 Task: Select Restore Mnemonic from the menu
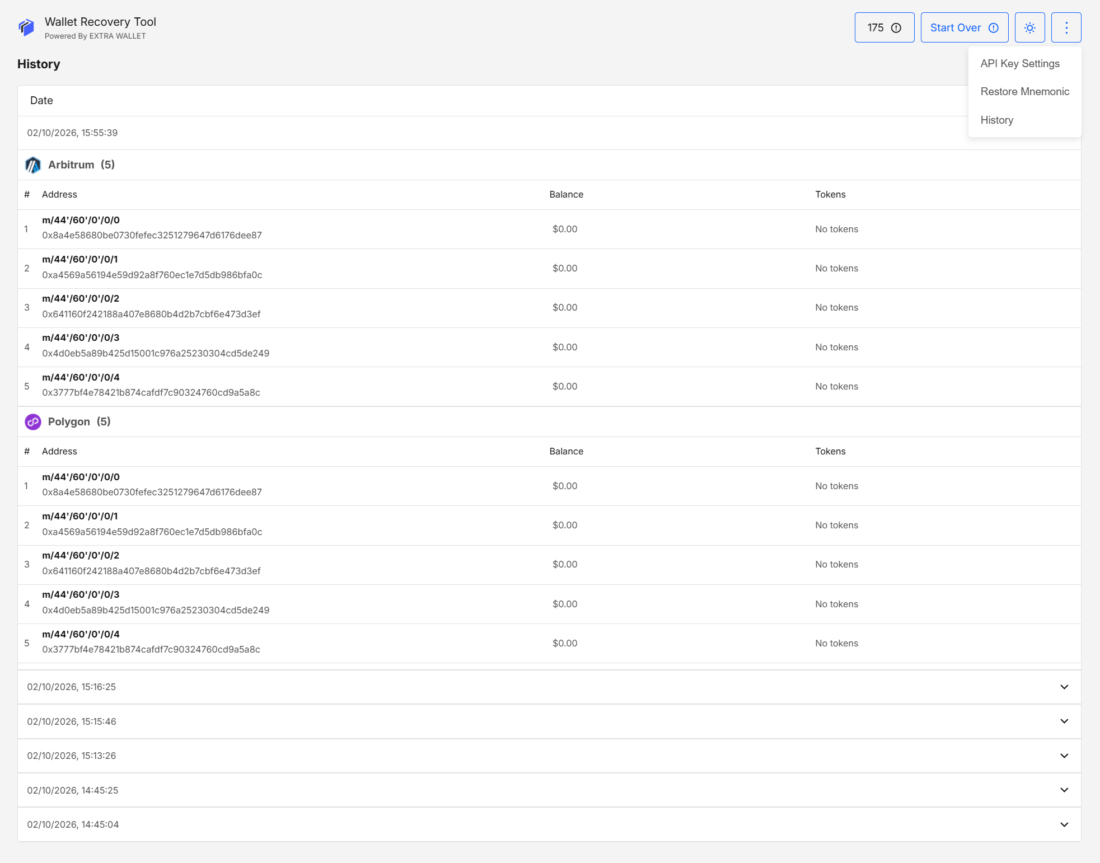pyautogui.click(x=1024, y=92)
